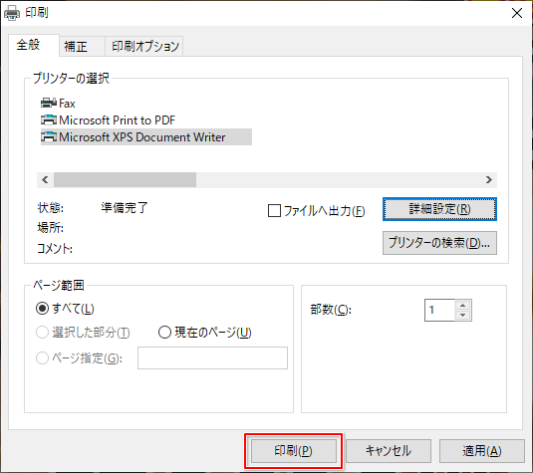Viewport: 533px width, 473px height.
Task: Click the left arrow of the printer list scrollbar
Action: 45,180
